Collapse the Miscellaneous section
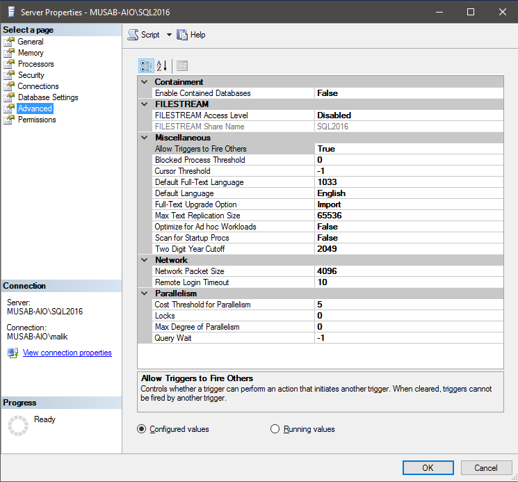 pos(145,138)
